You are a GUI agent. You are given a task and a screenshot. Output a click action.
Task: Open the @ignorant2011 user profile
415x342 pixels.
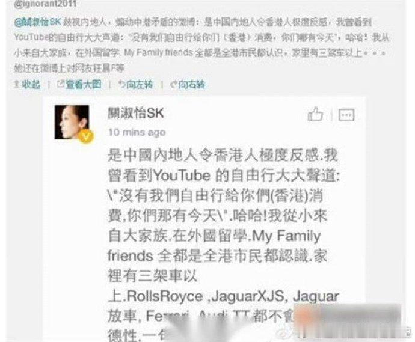pyautogui.click(x=45, y=4)
